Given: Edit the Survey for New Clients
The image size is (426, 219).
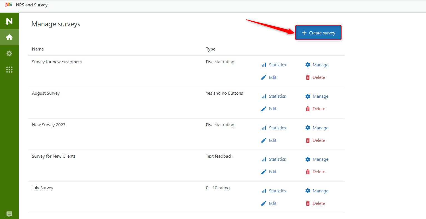Looking at the screenshot, I should [273, 172].
